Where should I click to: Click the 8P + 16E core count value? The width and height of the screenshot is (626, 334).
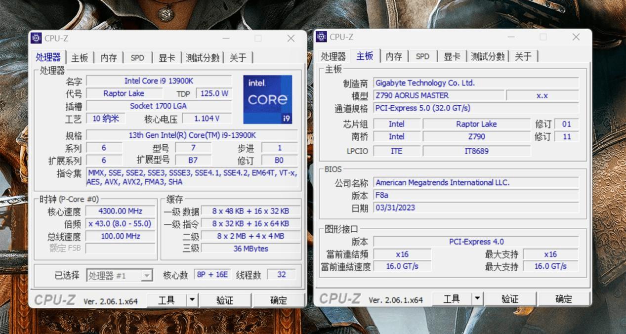(212, 275)
